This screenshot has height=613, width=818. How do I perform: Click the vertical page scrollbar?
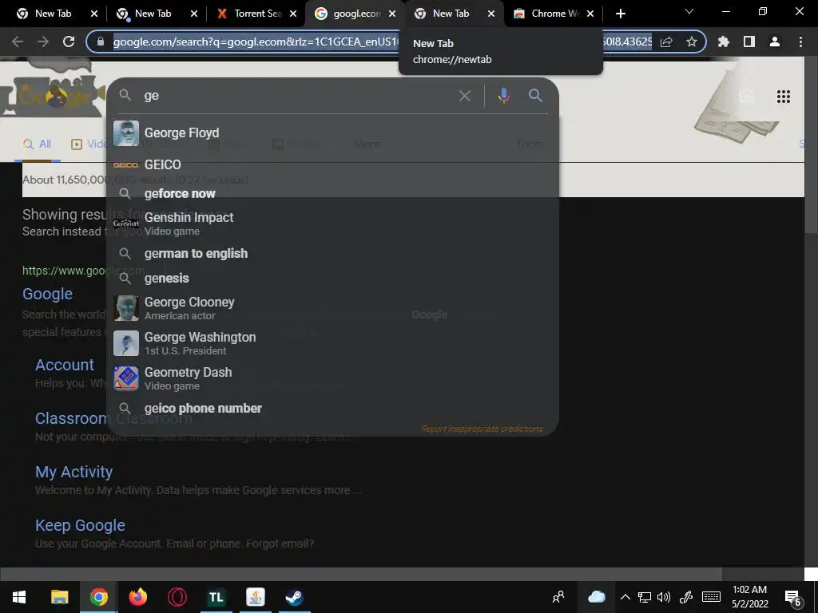coord(812,146)
